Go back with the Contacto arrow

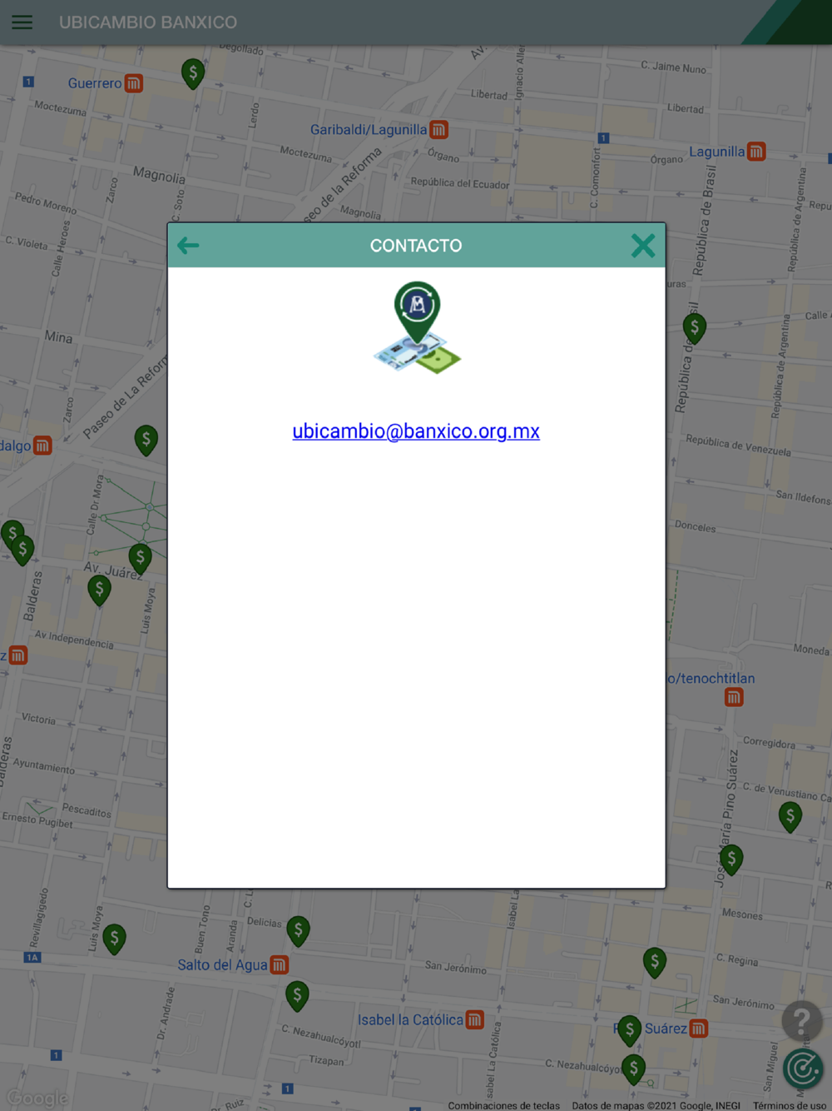pyautogui.click(x=188, y=246)
